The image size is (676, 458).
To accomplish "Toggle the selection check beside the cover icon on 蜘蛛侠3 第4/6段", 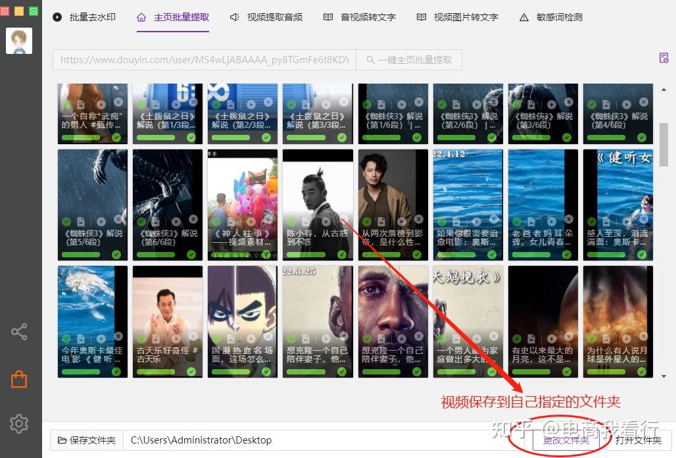I will [x=592, y=105].
